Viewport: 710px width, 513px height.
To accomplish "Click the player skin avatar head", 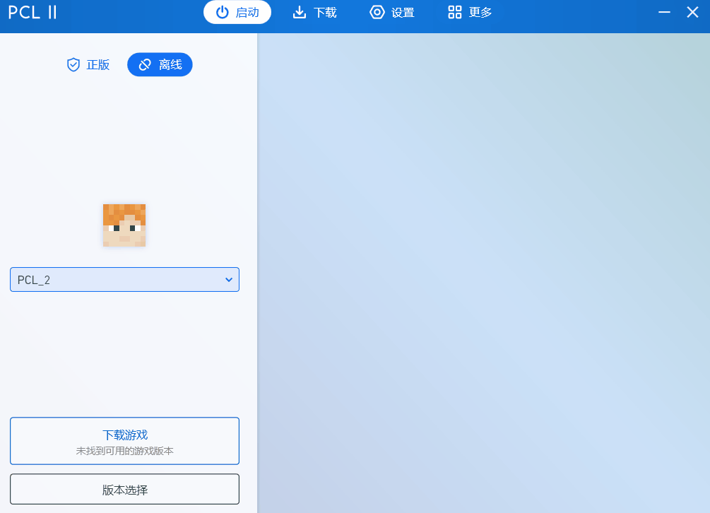I will tap(124, 225).
